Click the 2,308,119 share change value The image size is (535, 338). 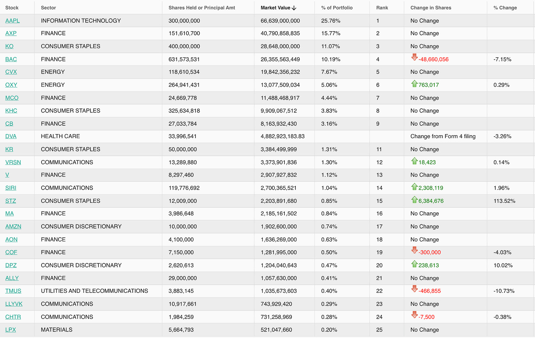[431, 188]
